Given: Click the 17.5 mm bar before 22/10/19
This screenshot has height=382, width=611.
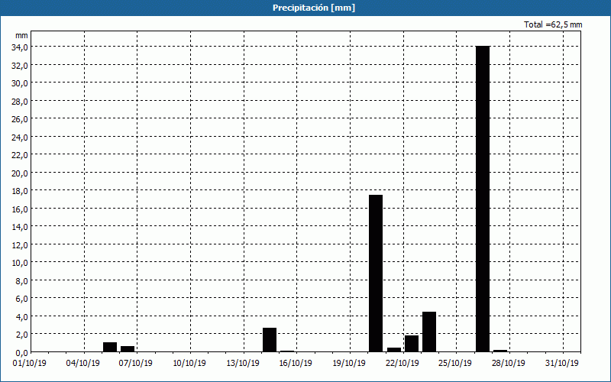Looking at the screenshot, I should tap(376, 274).
